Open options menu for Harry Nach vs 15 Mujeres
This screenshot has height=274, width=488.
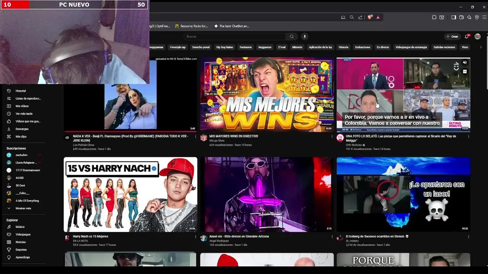(x=196, y=237)
